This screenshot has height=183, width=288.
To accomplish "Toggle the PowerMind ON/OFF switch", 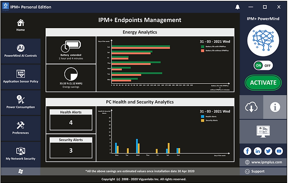I will point(263,65).
